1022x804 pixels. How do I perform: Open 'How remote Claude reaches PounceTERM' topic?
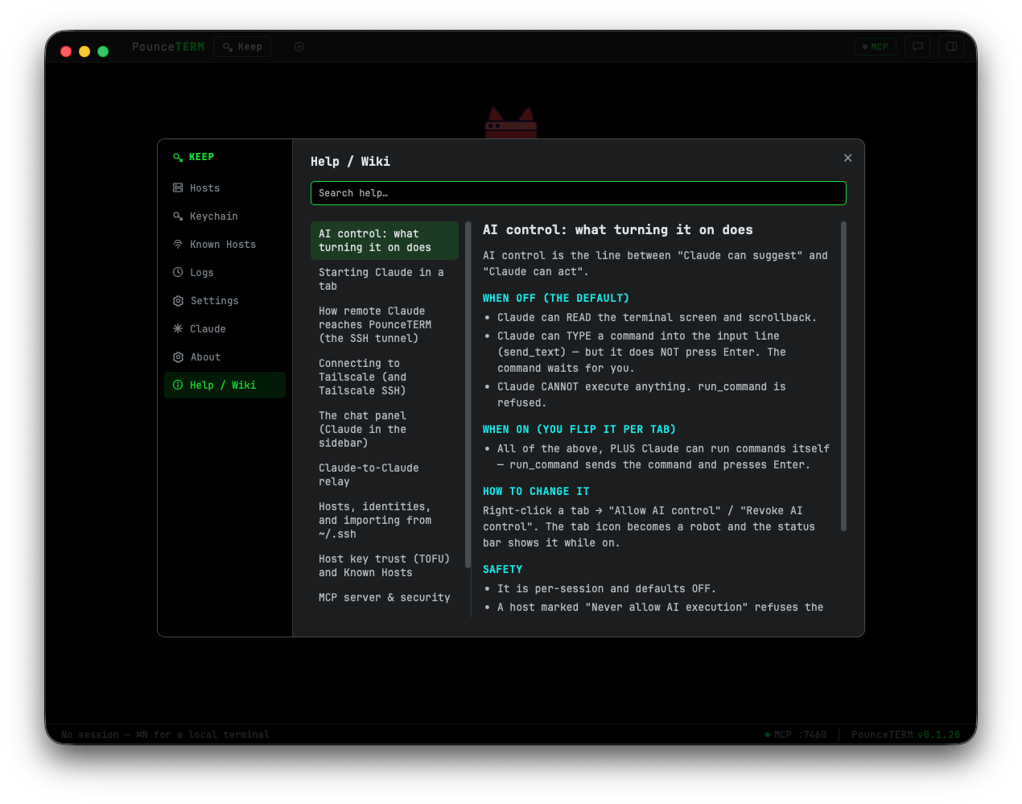[384, 324]
